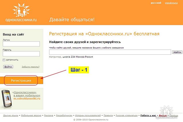
Task: Open Русская клавиатура footer link
Action: [x=126, y=115]
